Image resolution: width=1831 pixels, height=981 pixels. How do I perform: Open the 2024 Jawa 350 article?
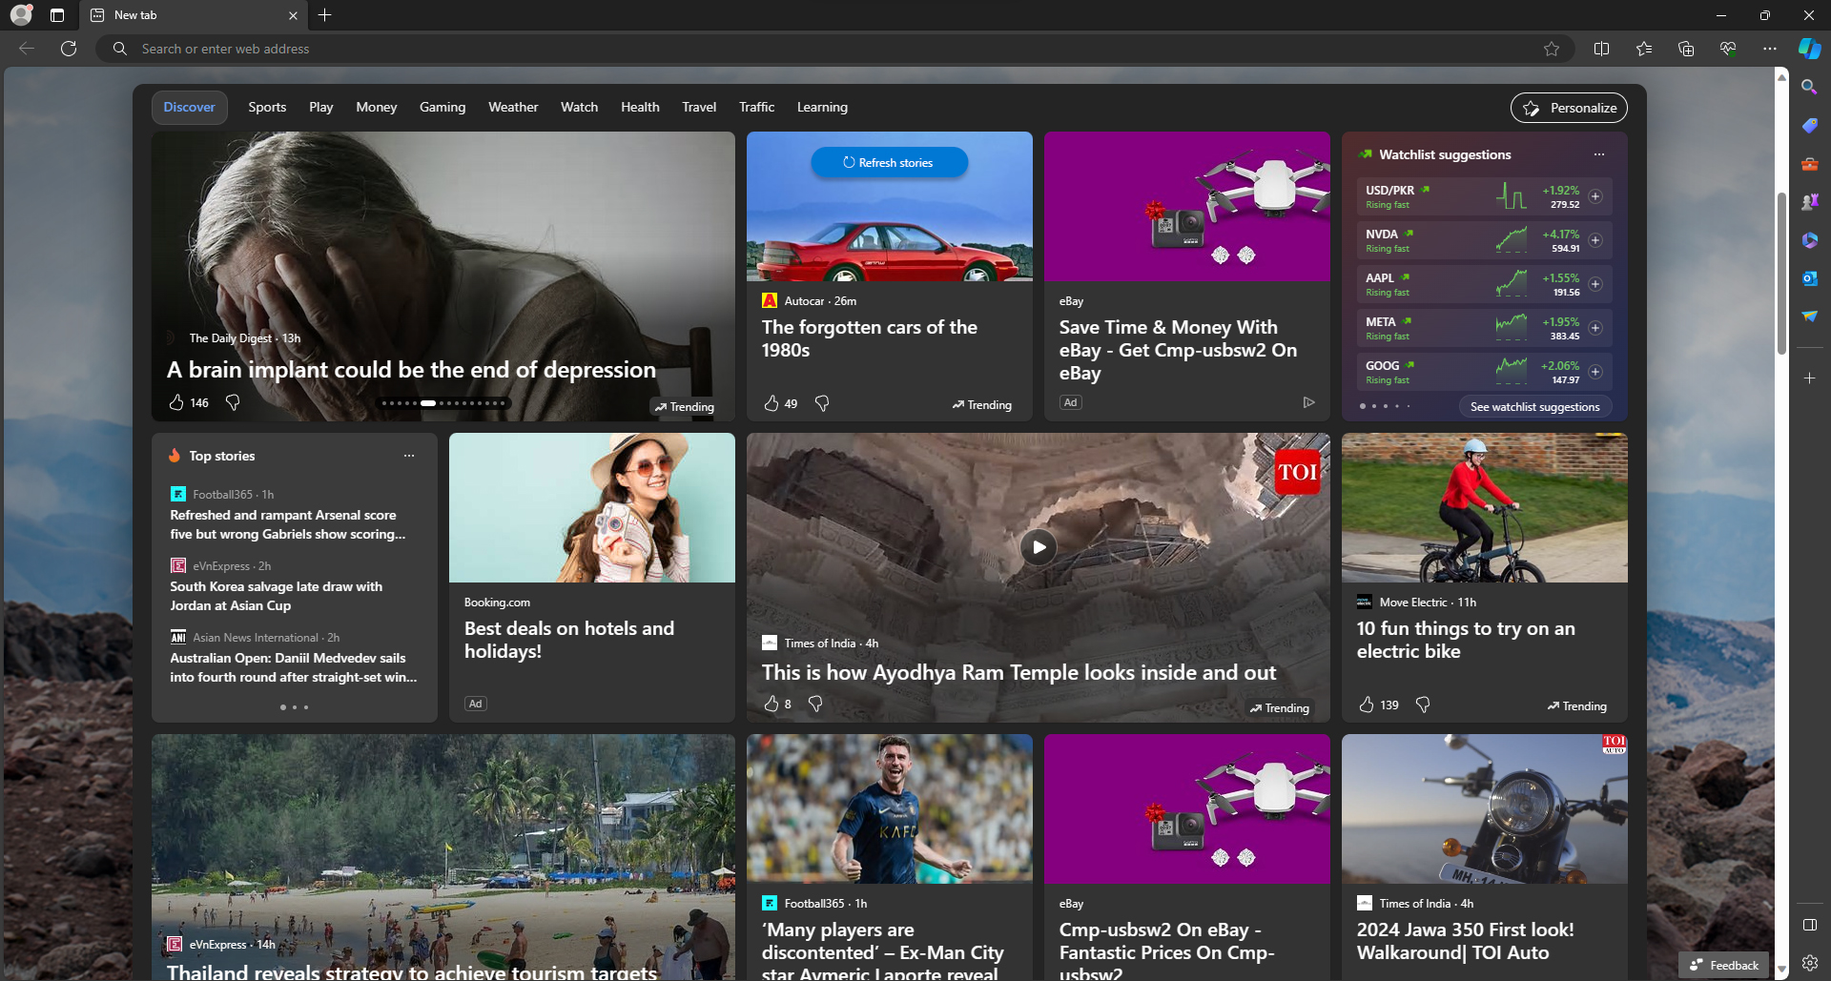[x=1465, y=941]
